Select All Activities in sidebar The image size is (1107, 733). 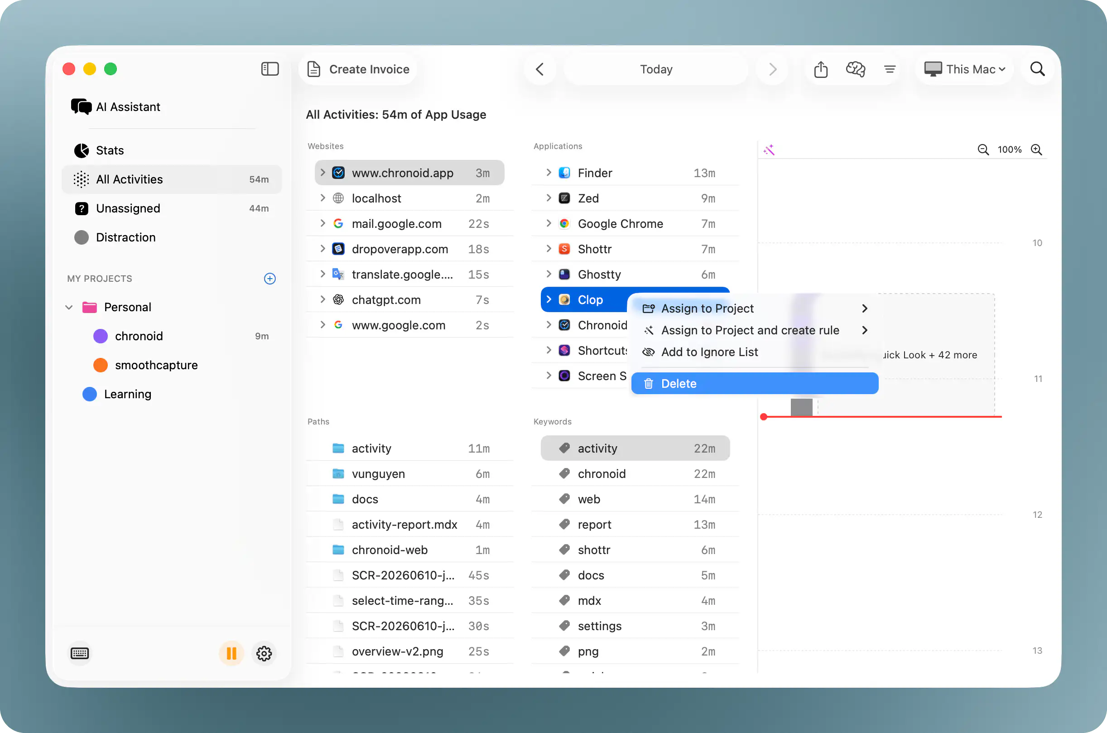point(172,179)
